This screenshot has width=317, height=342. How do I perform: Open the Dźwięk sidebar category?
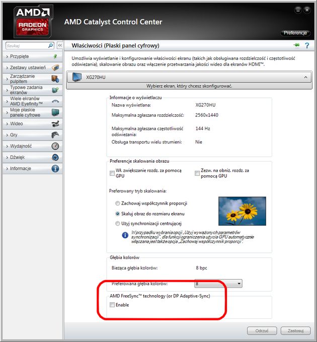(x=32, y=157)
